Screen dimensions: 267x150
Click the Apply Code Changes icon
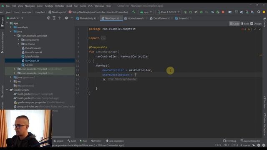pyautogui.click(x=196, y=12)
